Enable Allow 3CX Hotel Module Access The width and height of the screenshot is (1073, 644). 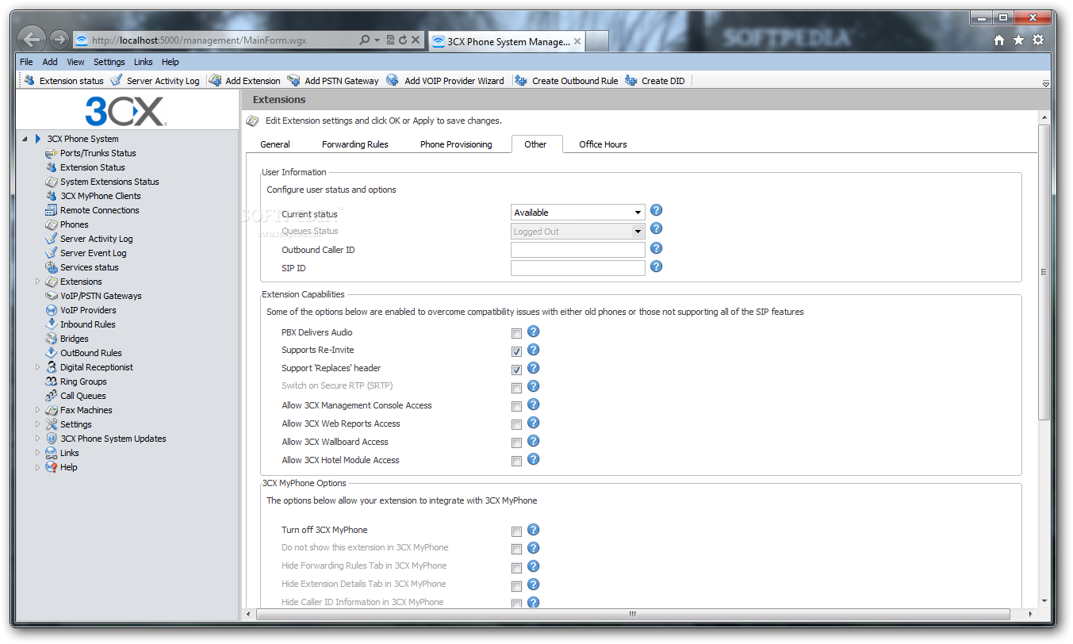(516, 462)
